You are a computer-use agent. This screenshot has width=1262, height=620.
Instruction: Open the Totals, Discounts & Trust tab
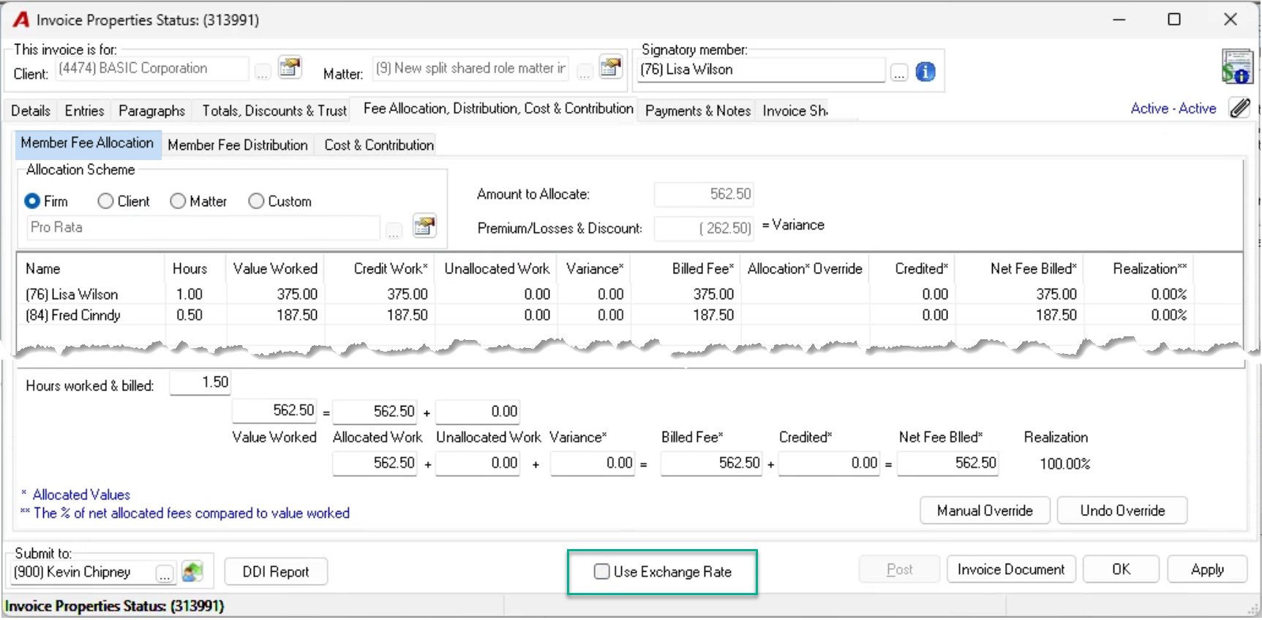274,110
